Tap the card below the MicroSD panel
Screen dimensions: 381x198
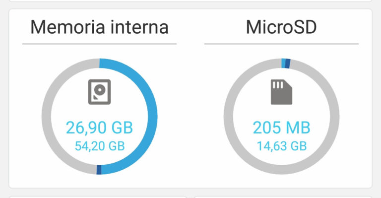283,197
